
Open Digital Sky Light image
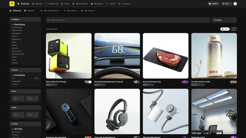[x=214, y=111]
